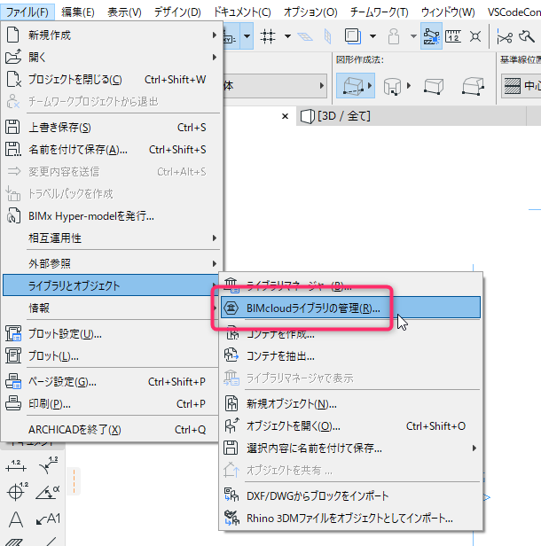Screen dimensions: 541x546
Task: Expand 開く submenu
Action: [x=112, y=57]
